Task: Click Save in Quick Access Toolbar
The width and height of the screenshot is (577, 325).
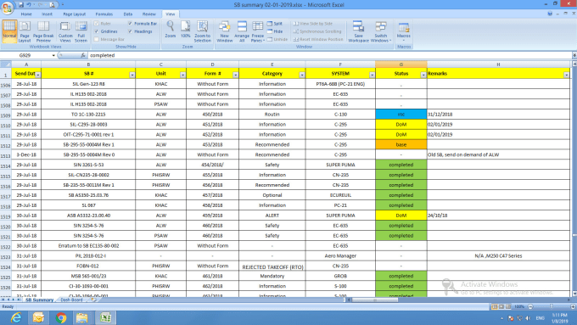Action: coord(21,5)
